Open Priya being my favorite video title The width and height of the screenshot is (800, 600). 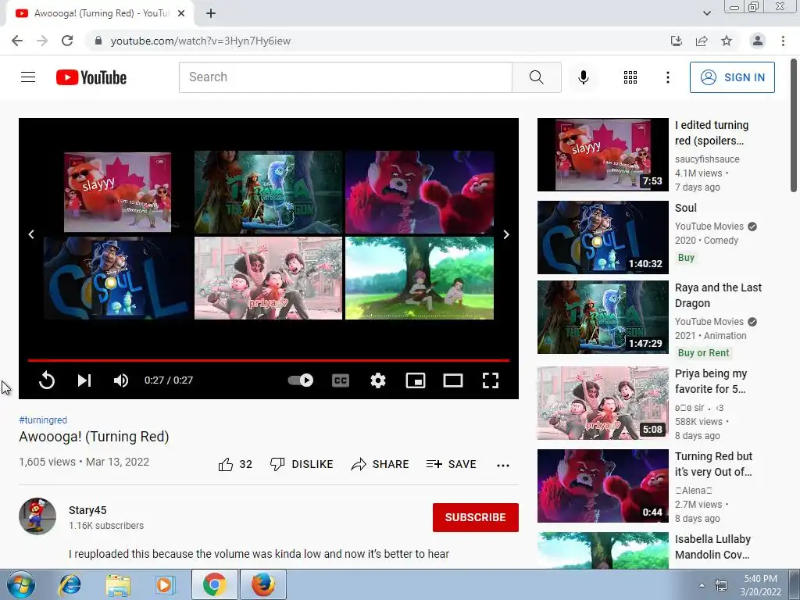pyautogui.click(x=711, y=381)
